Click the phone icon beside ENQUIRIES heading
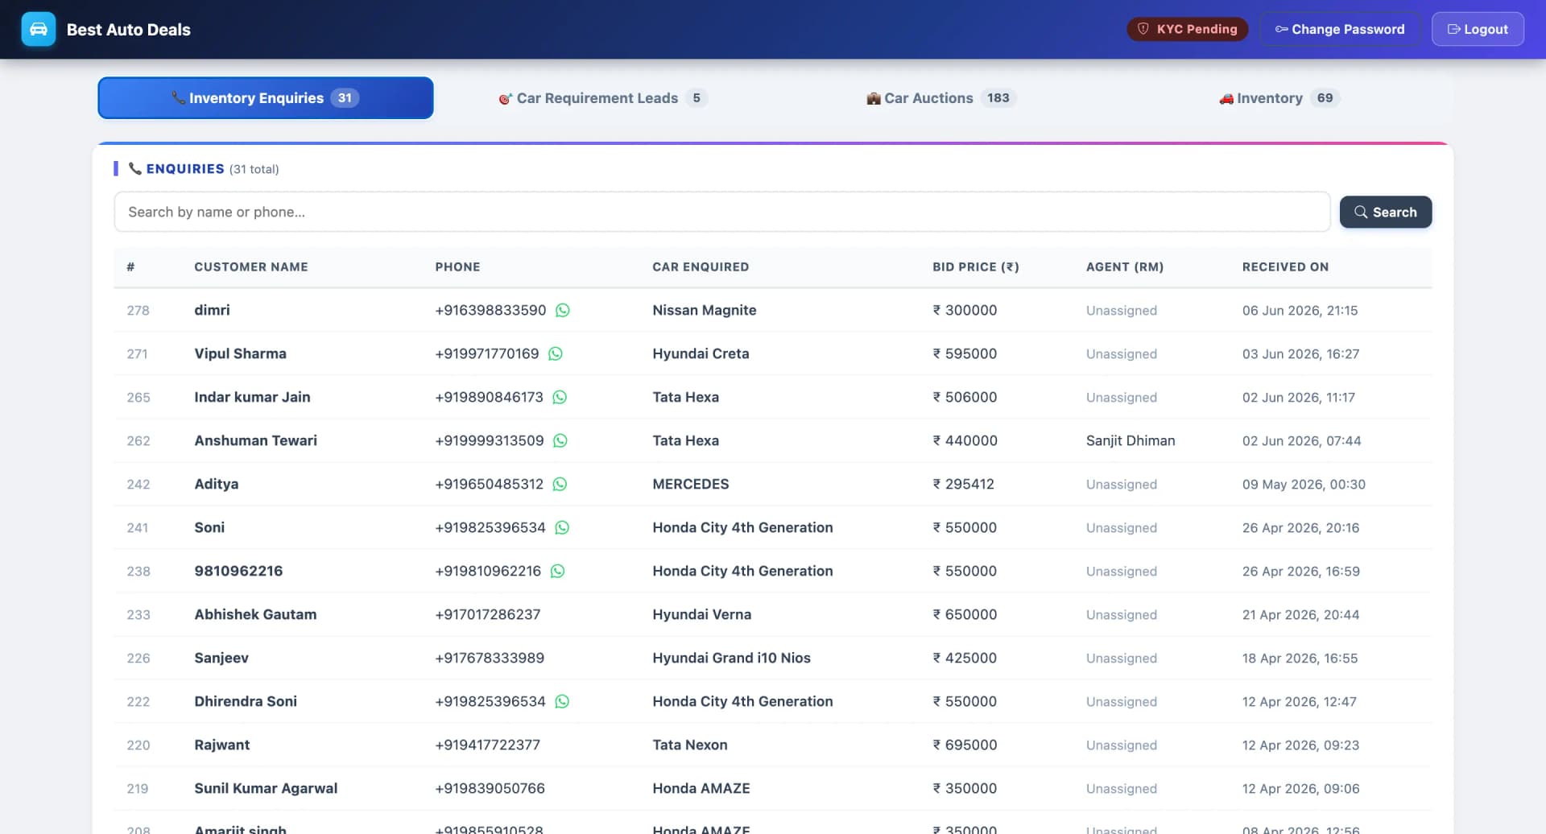Screen dimensions: 1546x834 135,168
